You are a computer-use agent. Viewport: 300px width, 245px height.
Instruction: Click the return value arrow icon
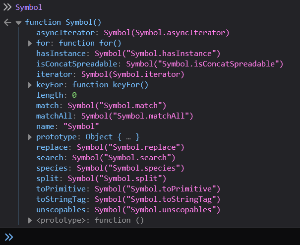(7, 22)
